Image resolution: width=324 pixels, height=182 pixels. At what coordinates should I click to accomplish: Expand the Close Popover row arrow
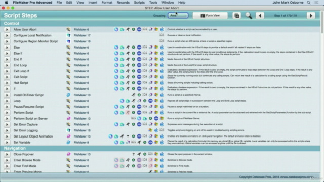click(x=7, y=154)
